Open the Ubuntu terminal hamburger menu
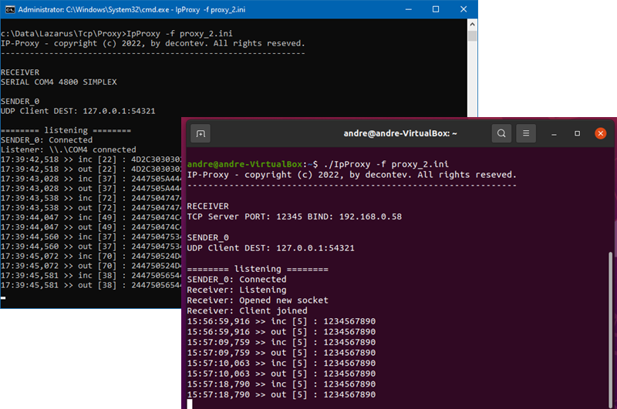The height and width of the screenshot is (409, 617). click(x=526, y=133)
